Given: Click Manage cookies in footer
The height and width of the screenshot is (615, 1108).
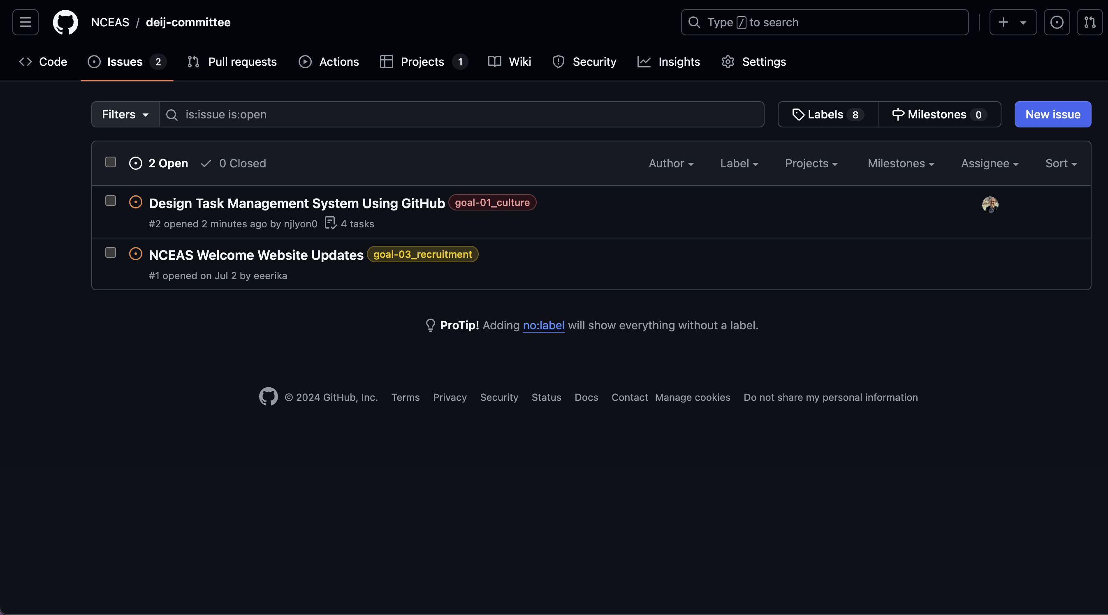Looking at the screenshot, I should coord(693,398).
